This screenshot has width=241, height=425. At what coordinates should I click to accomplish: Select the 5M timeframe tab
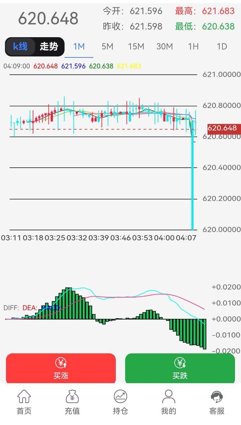[107, 46]
